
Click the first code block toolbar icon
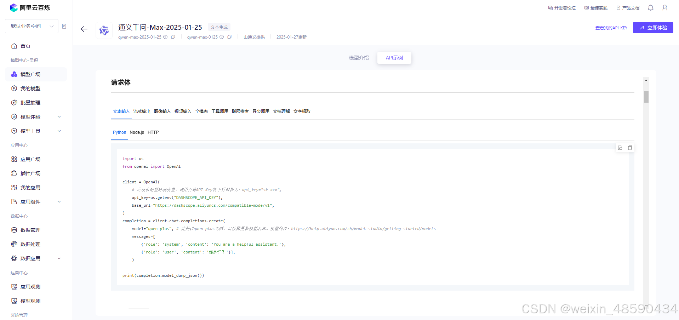click(620, 148)
